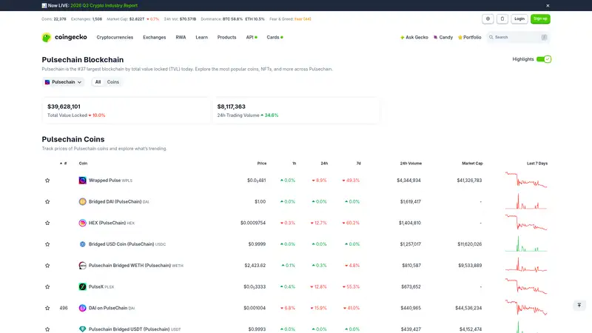Image resolution: width=592 pixels, height=333 pixels.
Task: Click the Exchanges count 1,508 link
Action: [x=97, y=19]
